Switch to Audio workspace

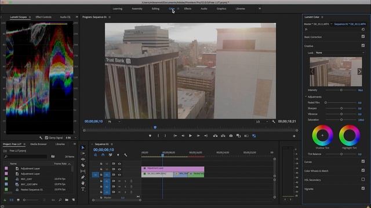pos(204,9)
